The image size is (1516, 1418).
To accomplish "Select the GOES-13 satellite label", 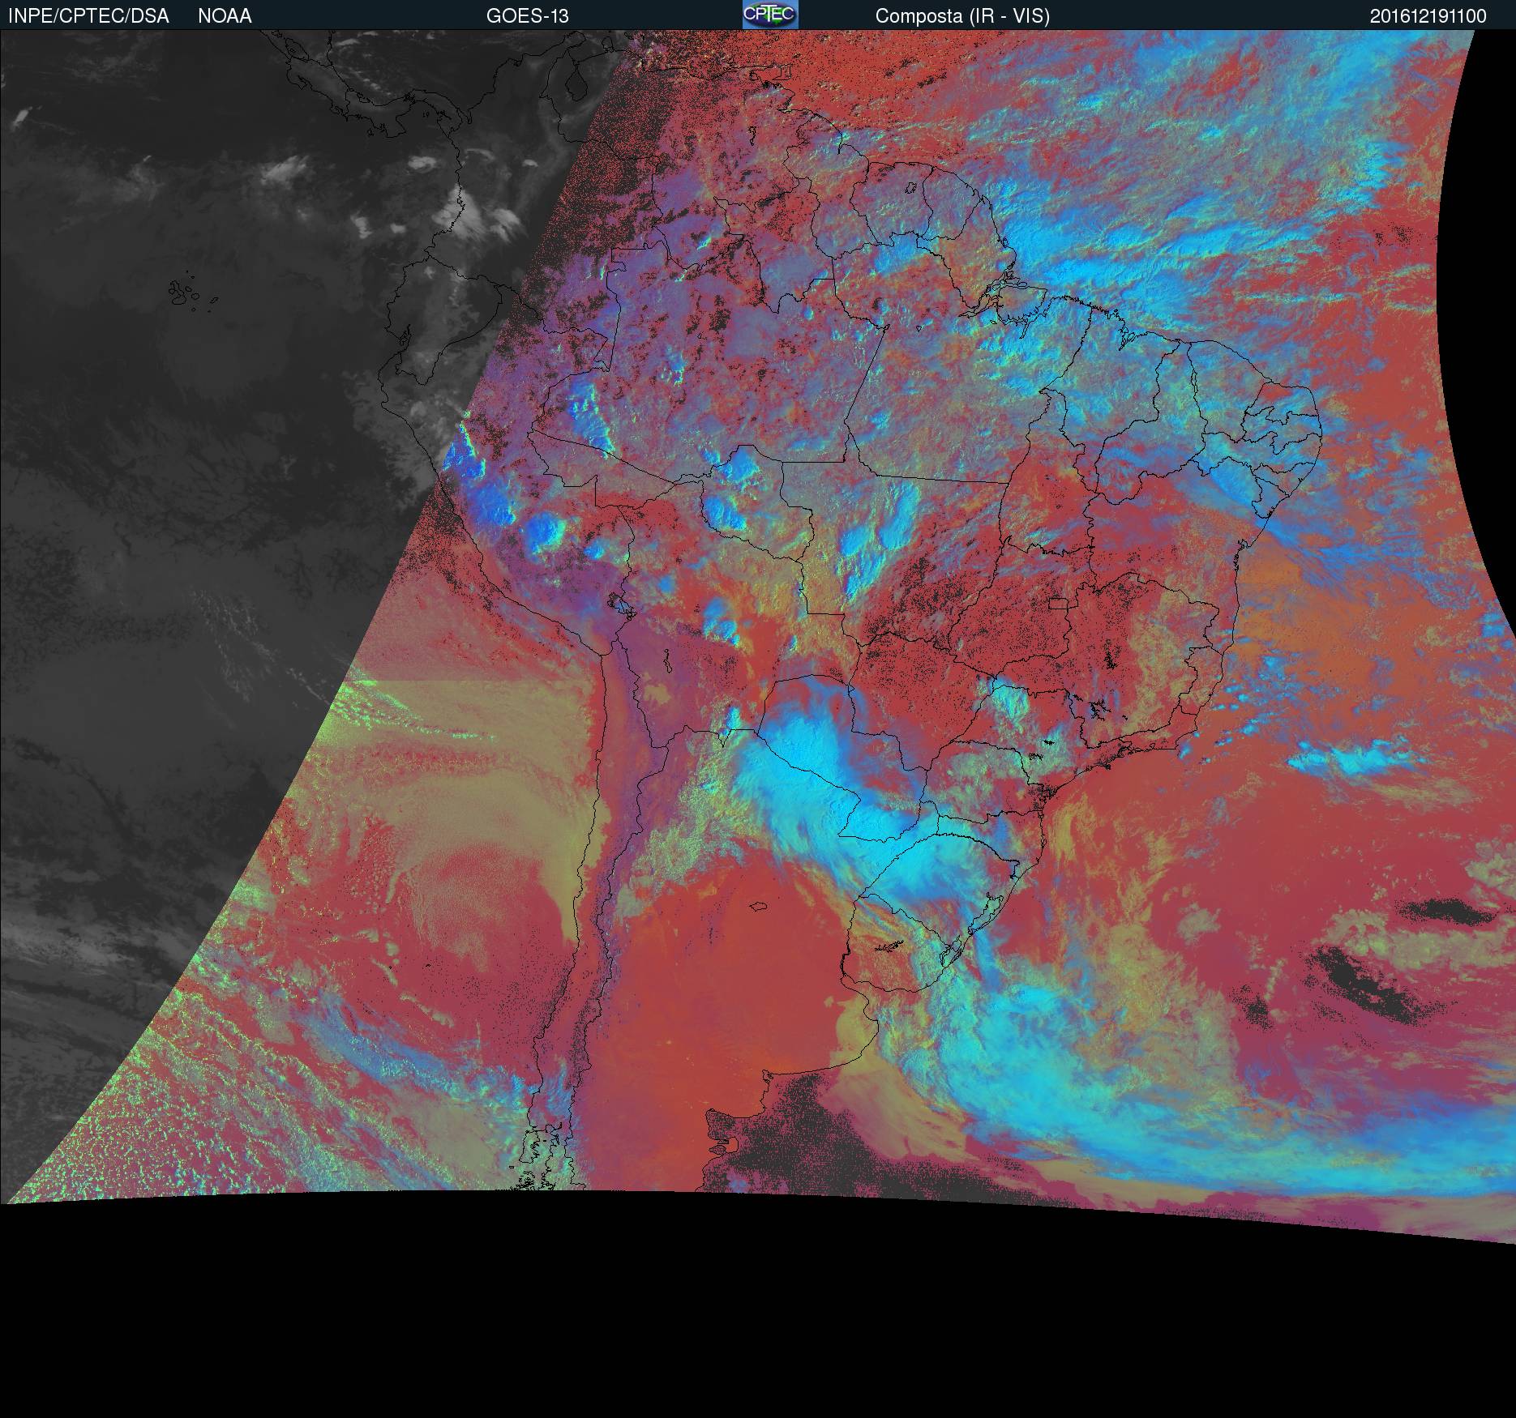I will pyautogui.click(x=528, y=16).
